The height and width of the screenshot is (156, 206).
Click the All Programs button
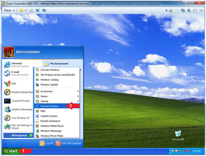(18, 135)
